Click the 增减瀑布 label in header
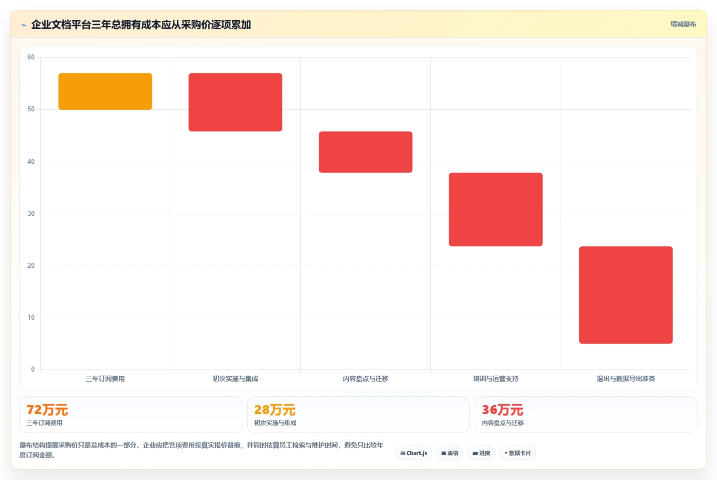 [x=683, y=24]
